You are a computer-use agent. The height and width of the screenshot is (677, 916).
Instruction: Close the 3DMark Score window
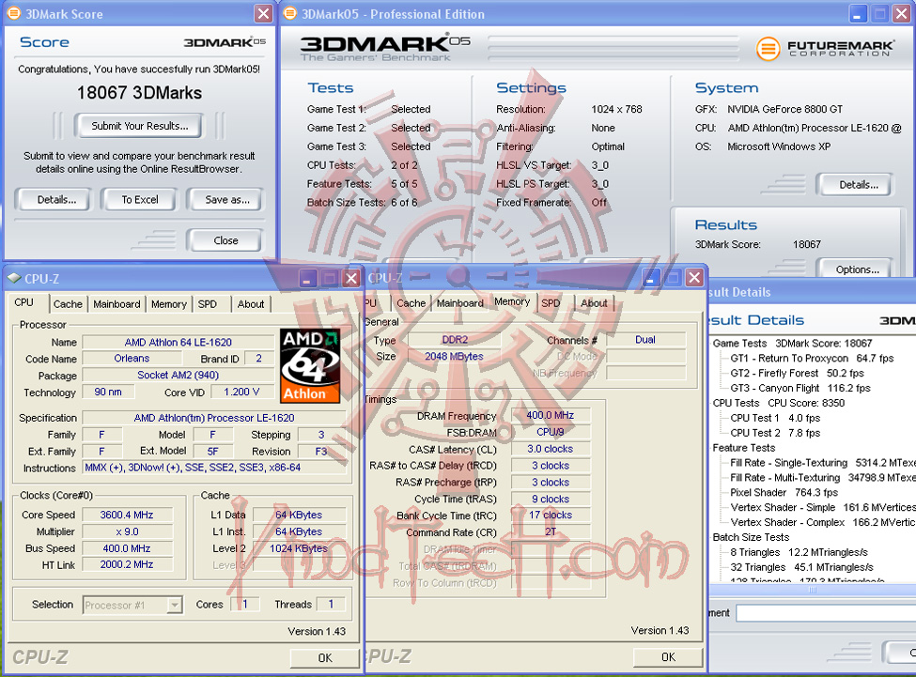(x=263, y=13)
